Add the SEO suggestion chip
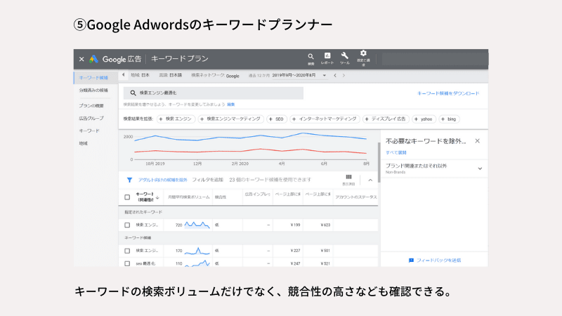Image resolution: width=562 pixels, height=316 pixels. coord(277,119)
